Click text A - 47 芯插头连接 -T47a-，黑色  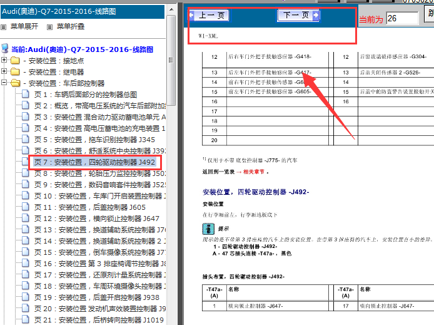(252, 254)
